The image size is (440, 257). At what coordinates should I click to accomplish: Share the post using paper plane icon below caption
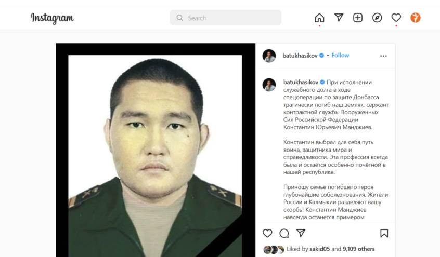click(x=301, y=233)
